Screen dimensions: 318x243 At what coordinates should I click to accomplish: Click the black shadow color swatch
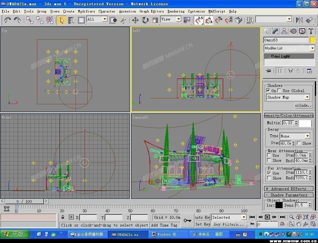click(279, 205)
